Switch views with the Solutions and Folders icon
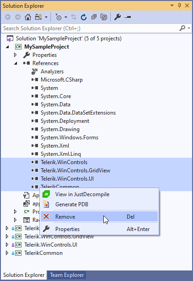Viewport: 193px width, 281px height. coord(38,17)
